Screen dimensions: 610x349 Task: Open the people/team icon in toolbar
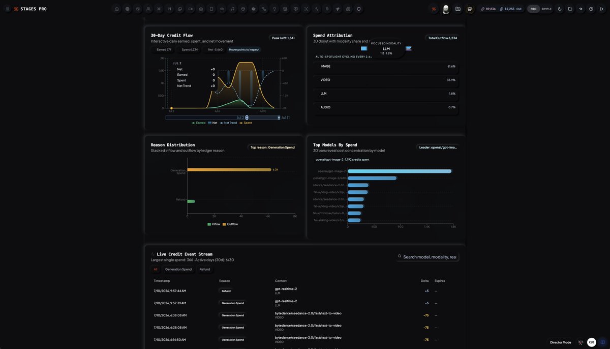(x=148, y=9)
